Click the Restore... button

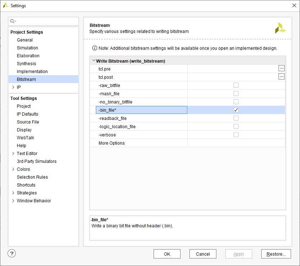[x=276, y=254]
